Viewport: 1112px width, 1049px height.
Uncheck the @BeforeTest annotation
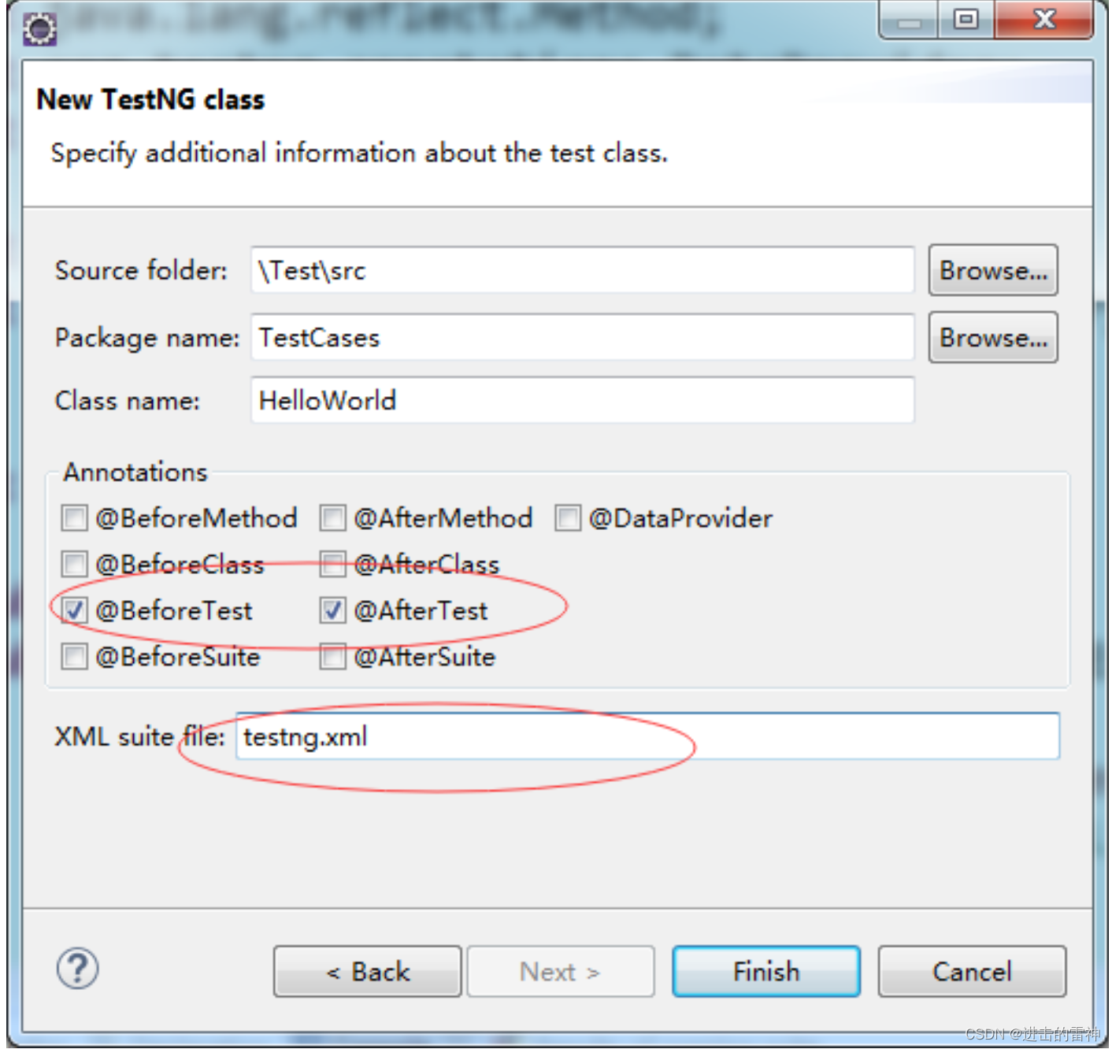[74, 610]
